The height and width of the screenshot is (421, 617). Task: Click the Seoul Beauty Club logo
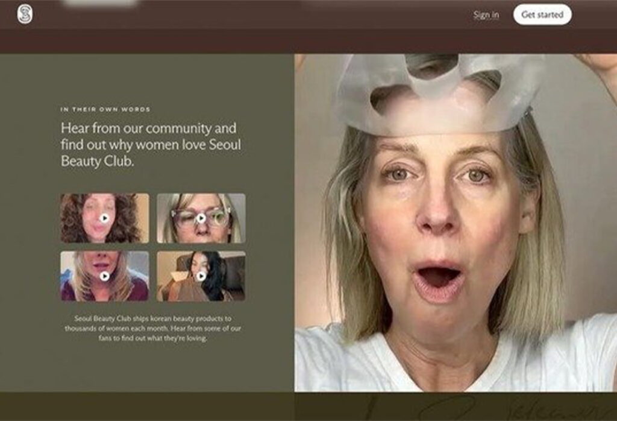25,14
